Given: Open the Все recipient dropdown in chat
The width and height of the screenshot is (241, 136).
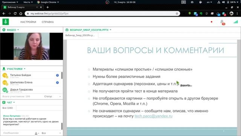Looking at the screenshot, I should pos(51,133).
